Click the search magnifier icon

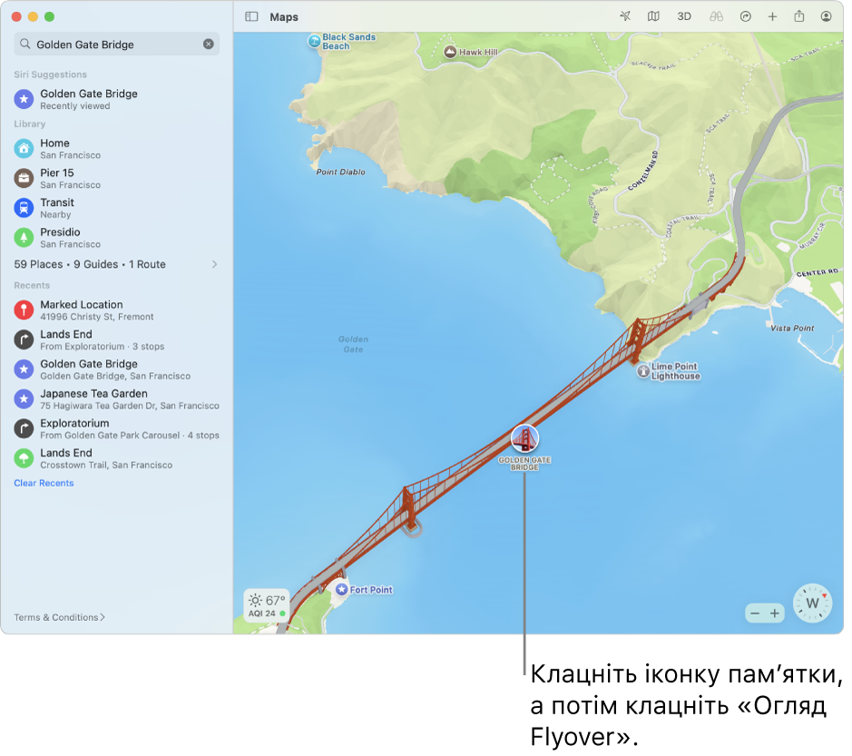tap(25, 44)
